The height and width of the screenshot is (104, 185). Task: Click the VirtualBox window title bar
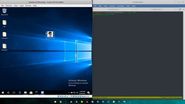point(46,2)
